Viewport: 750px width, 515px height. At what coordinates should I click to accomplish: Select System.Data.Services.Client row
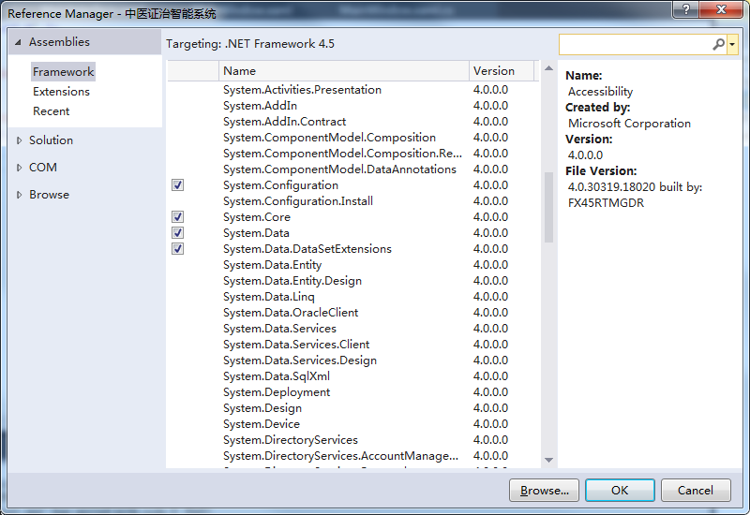point(353,345)
